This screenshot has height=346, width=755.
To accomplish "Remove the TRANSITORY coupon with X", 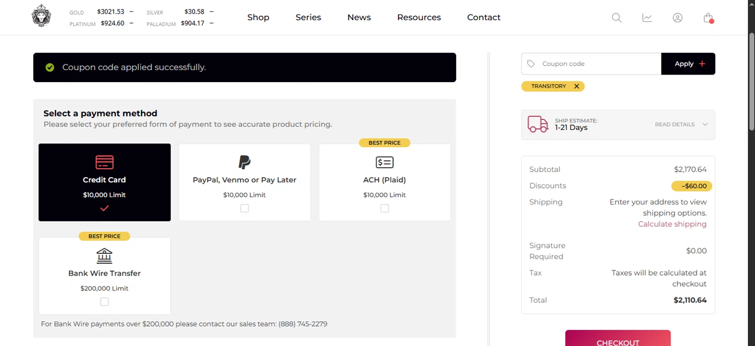I will point(577,86).
